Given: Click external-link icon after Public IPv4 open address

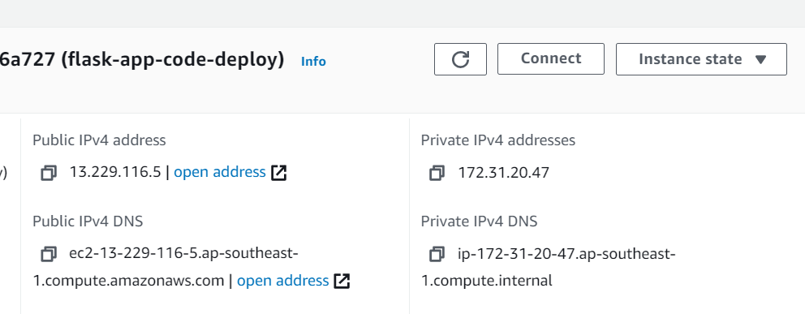Looking at the screenshot, I should click(279, 173).
